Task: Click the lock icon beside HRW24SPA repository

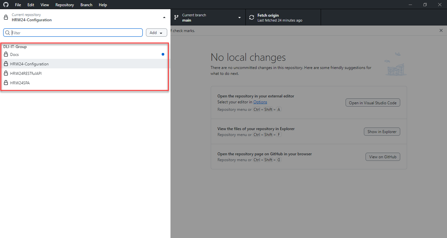Action: click(x=6, y=83)
